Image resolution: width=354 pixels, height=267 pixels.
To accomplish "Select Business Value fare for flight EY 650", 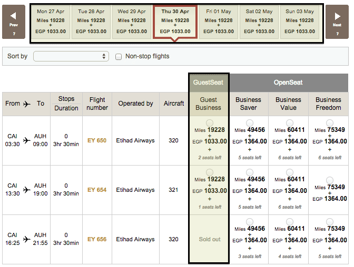I will (x=289, y=122).
